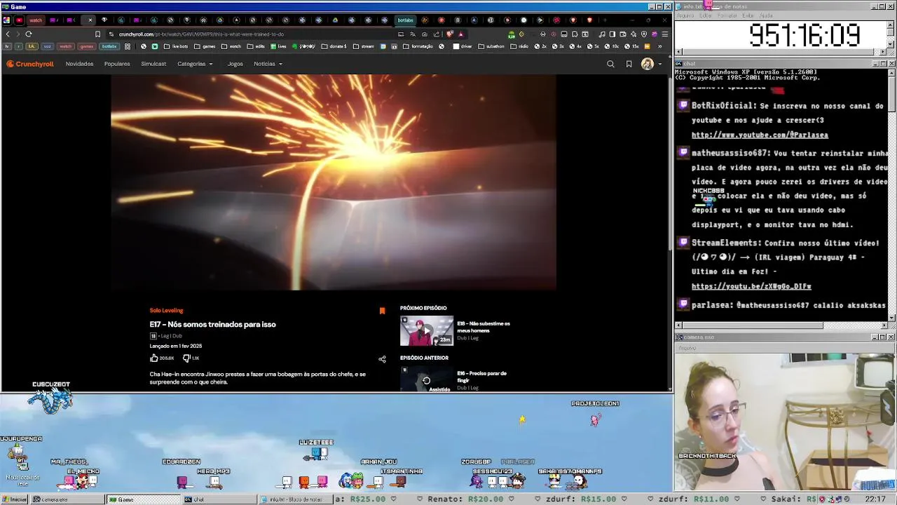This screenshot has height=505, width=897.
Task: Switch to the 'Game' taskbar item
Action: pos(144,499)
